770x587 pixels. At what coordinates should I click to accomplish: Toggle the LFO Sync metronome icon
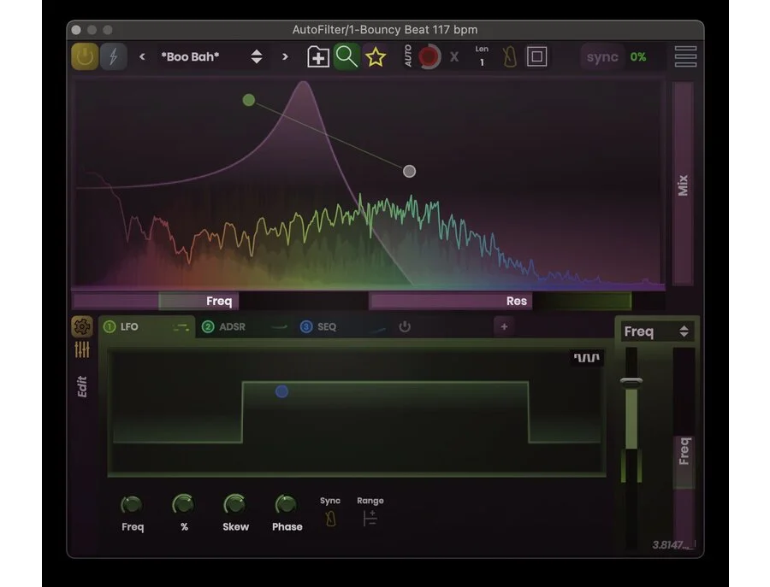[x=330, y=519]
